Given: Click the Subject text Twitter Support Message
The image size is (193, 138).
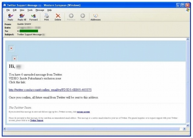Looking at the screenshot, I should click(x=30, y=35).
